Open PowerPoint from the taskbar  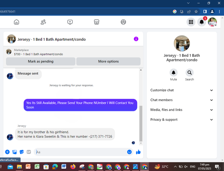pos(28,167)
